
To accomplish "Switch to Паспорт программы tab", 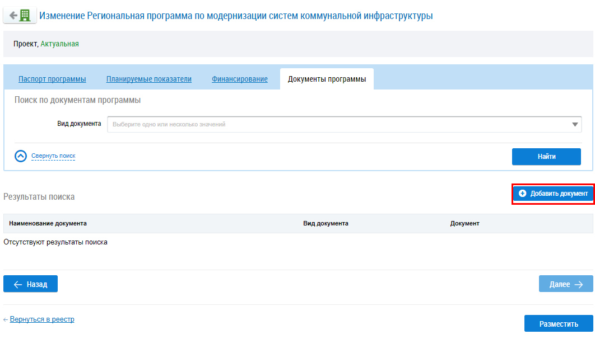I will pos(52,79).
